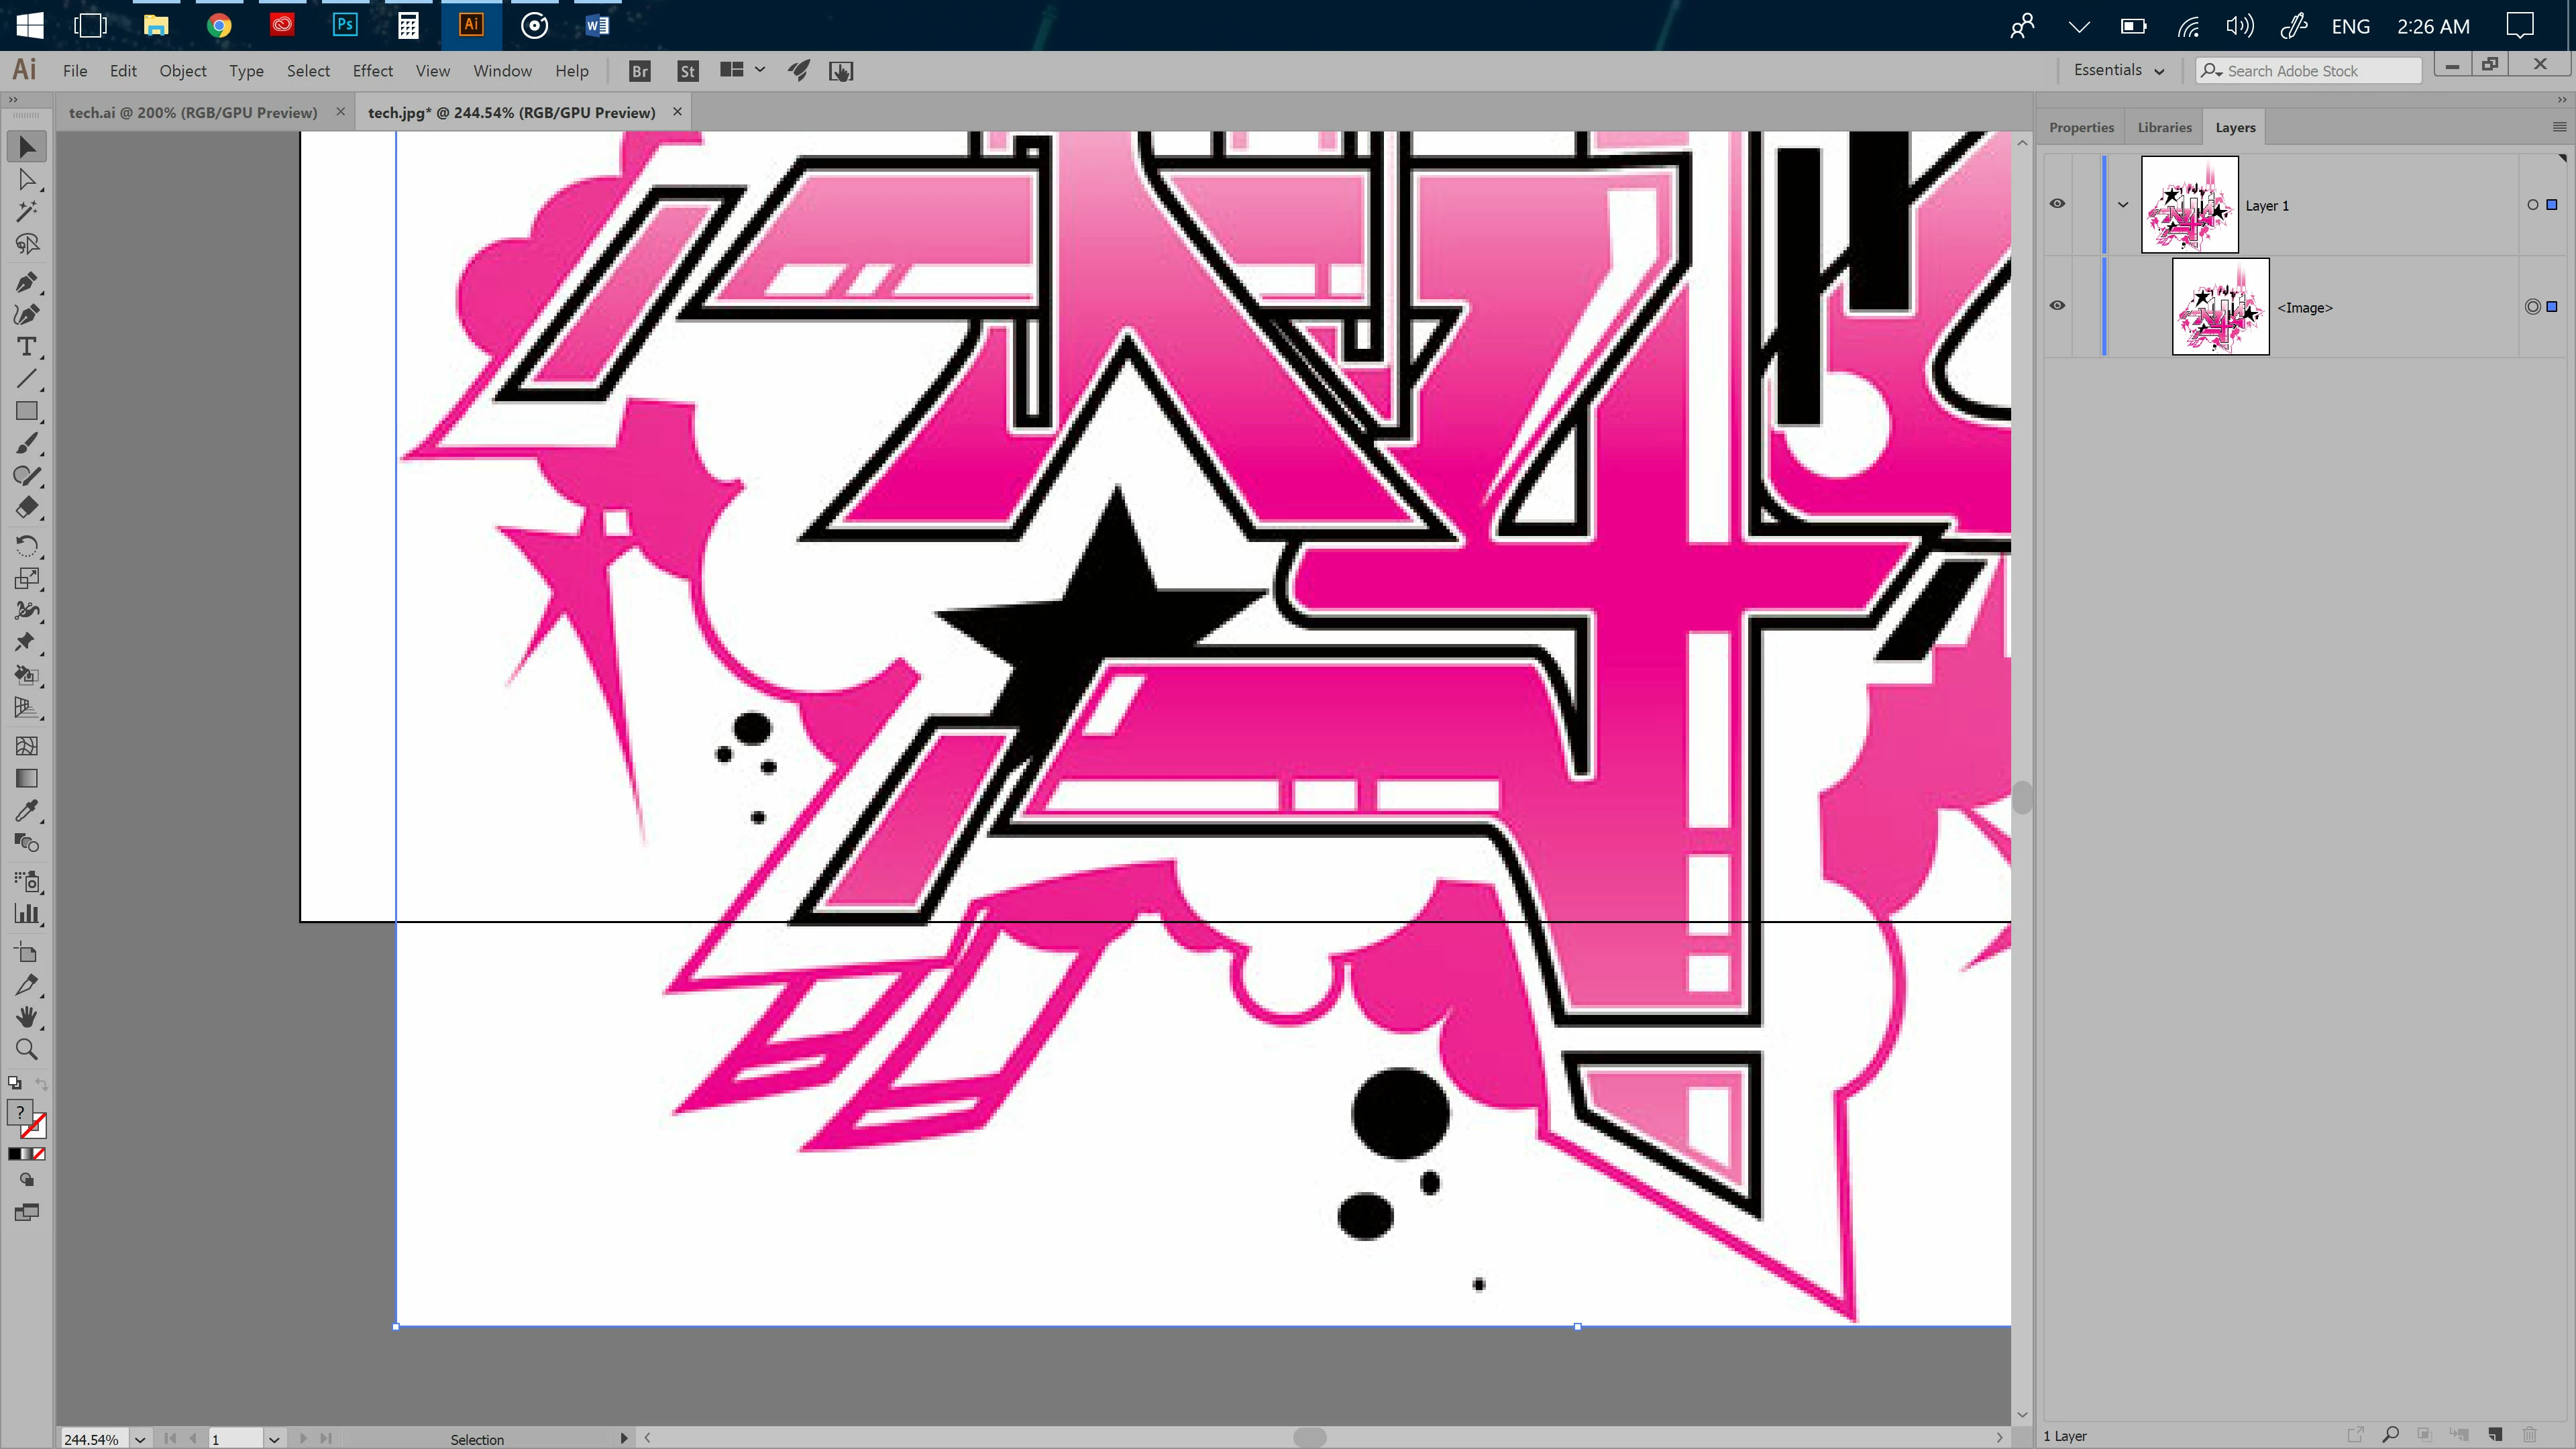
Task: Select the Type tool
Action: click(x=27, y=347)
